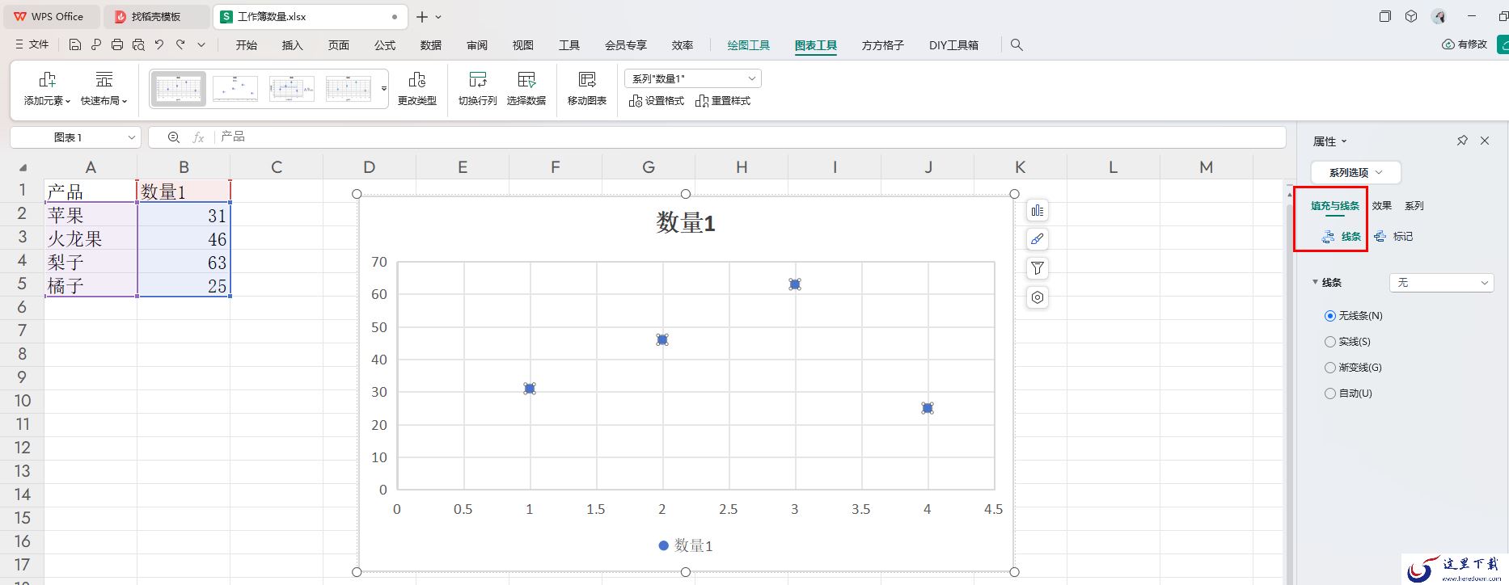The width and height of the screenshot is (1509, 585).
Task: Undo the last action
Action: [x=159, y=45]
